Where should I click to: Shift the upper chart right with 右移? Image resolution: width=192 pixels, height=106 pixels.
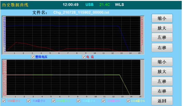click(x=162, y=48)
